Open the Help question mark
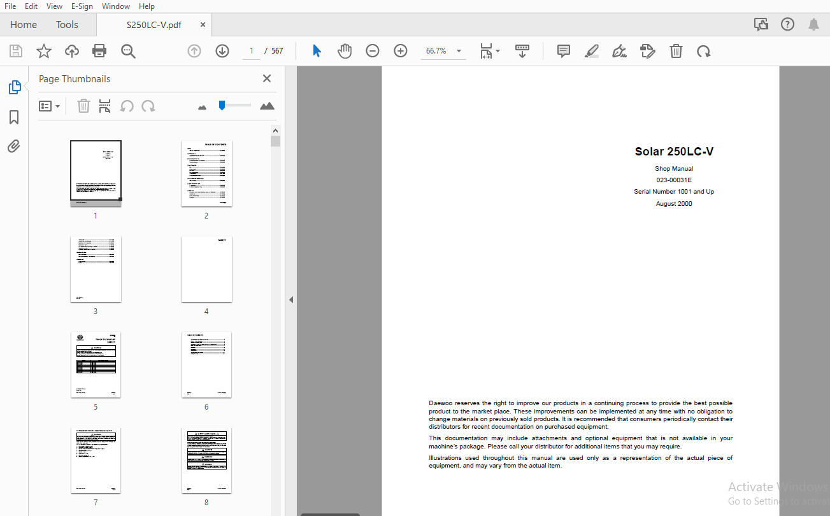This screenshot has height=516, width=830. (787, 24)
